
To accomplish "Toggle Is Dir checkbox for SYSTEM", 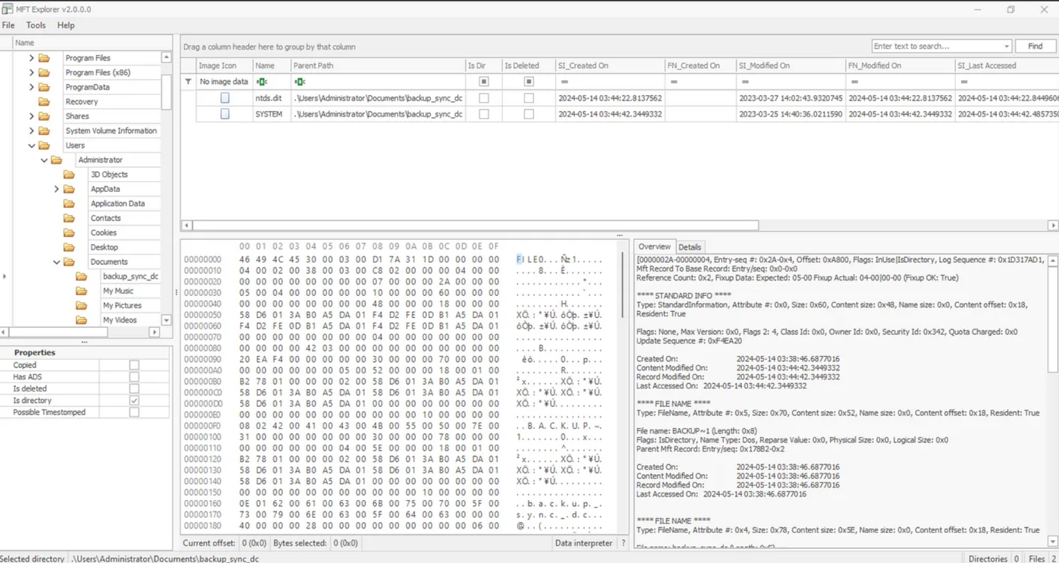I will tap(483, 114).
